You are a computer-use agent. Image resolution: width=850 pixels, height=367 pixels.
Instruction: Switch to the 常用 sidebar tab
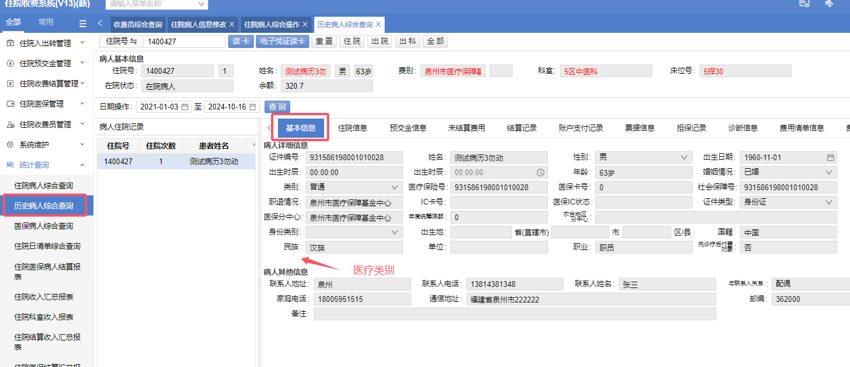point(46,22)
